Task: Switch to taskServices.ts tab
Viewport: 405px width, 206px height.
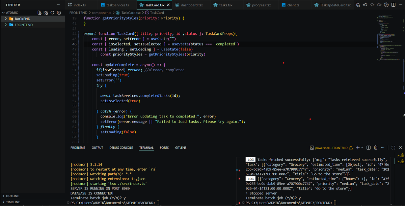Action: [x=117, y=5]
